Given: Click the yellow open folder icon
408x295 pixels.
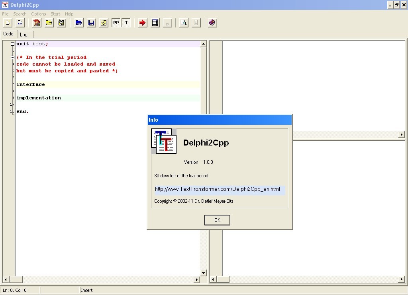Looking at the screenshot, I should [x=49, y=23].
